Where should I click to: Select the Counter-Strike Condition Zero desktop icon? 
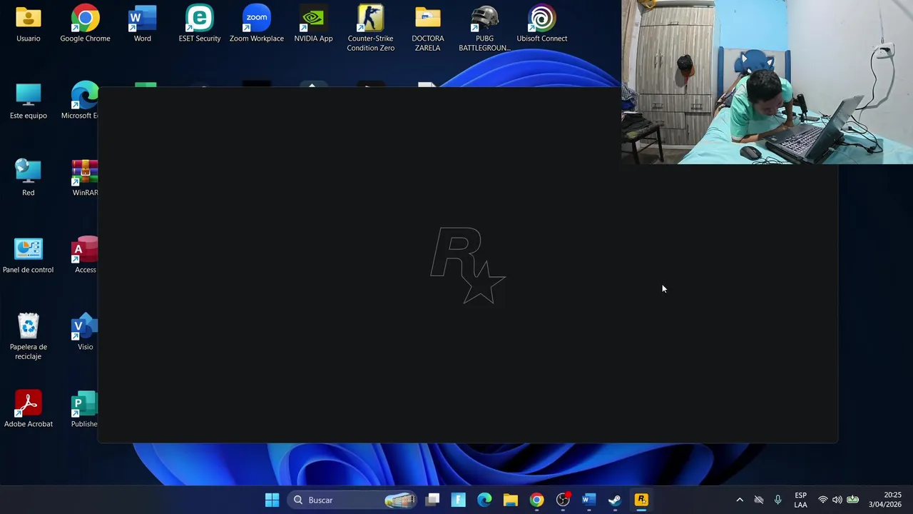pyautogui.click(x=371, y=29)
